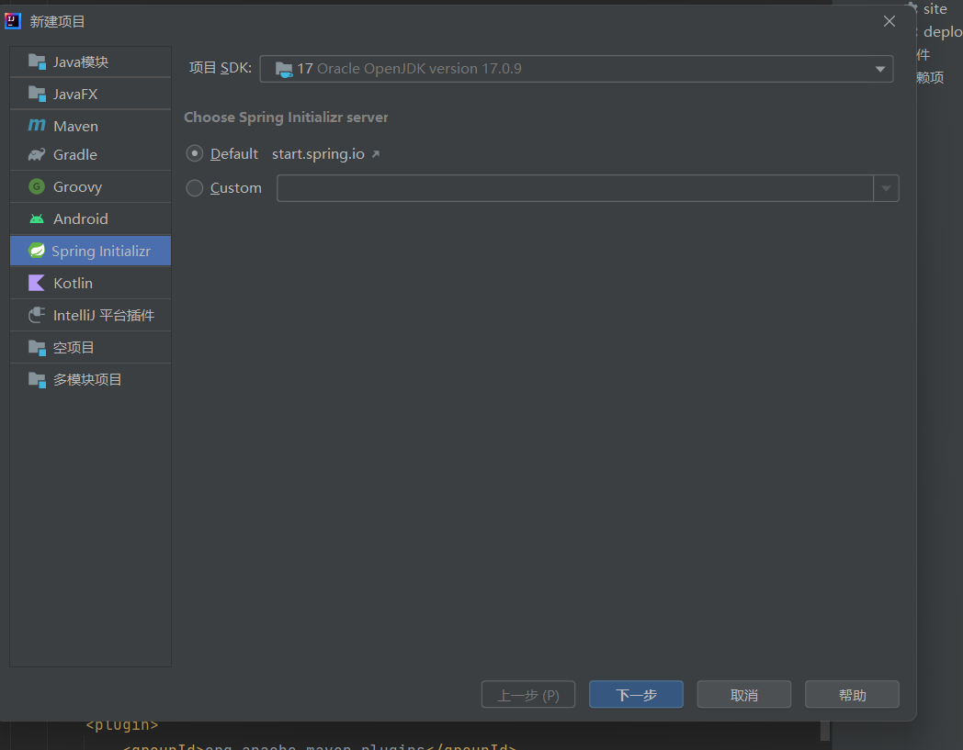The image size is (963, 750).
Task: Click the Gradle elephant icon
Action: point(37,154)
